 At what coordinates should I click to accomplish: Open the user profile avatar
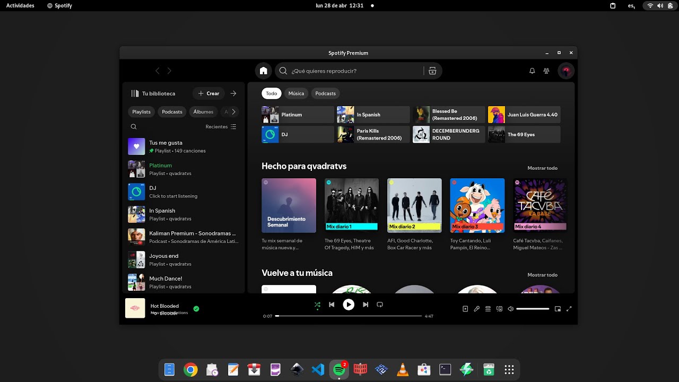(x=566, y=71)
